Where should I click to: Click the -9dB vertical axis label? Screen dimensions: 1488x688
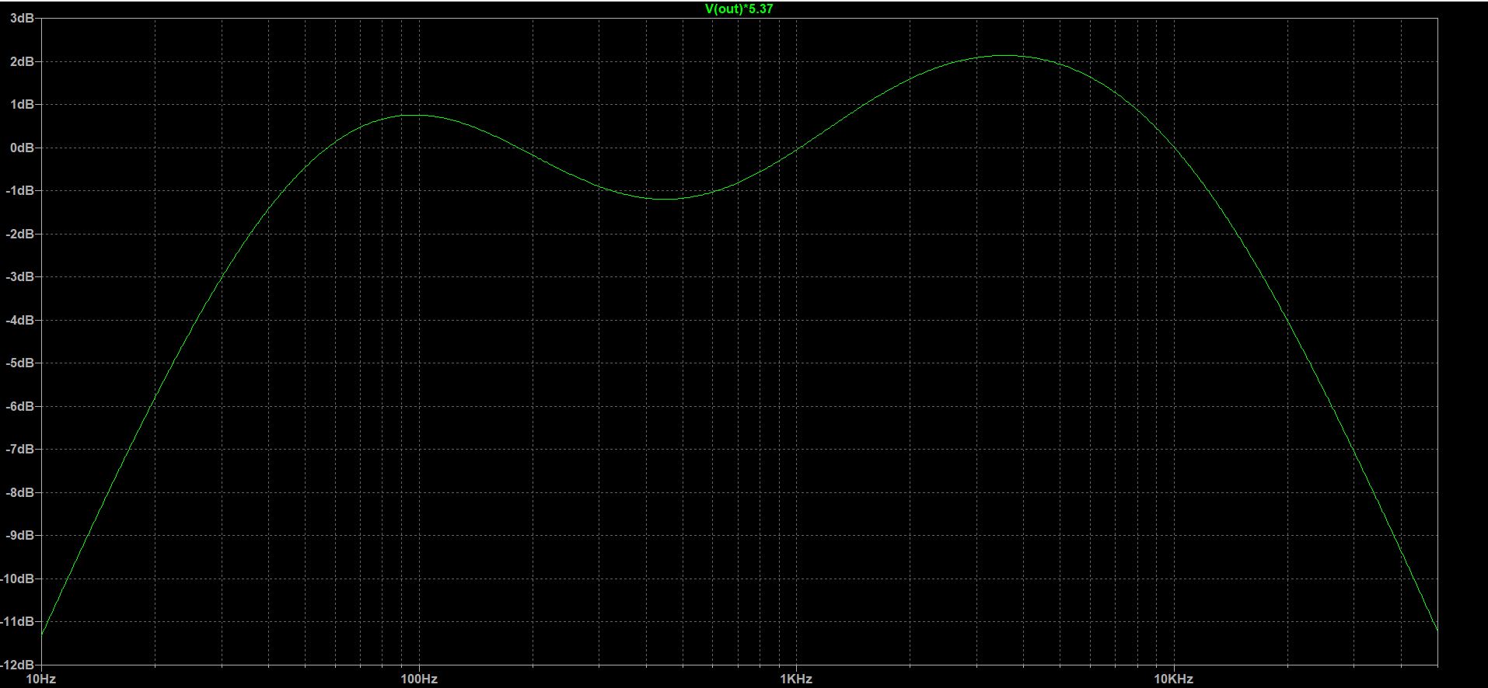[19, 535]
